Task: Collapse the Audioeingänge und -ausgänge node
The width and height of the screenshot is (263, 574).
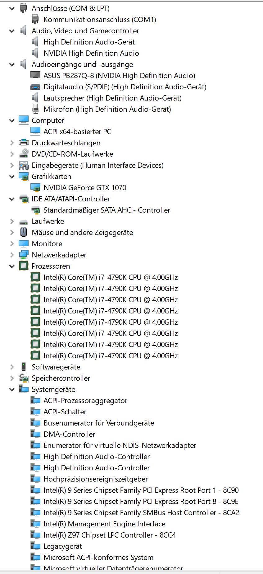Action: (x=12, y=64)
